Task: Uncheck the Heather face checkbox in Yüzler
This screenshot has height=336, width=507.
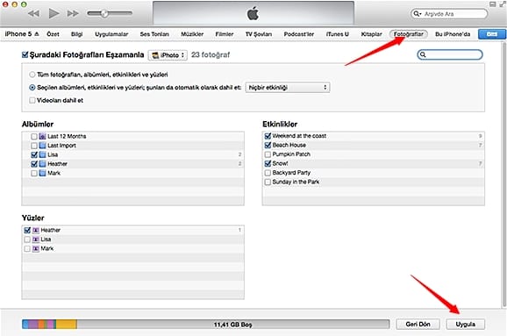Action: (27, 230)
